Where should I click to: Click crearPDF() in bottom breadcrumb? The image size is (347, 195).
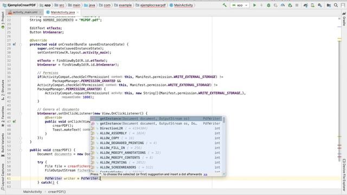pos(57,192)
